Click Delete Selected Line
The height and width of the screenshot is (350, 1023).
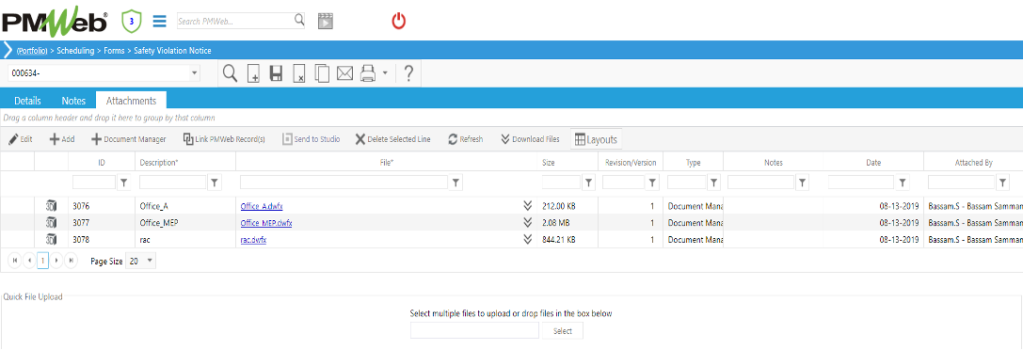[392, 139]
